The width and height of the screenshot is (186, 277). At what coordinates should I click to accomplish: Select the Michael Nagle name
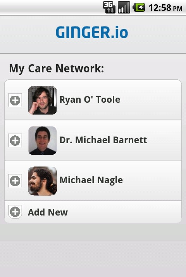[x=91, y=181]
